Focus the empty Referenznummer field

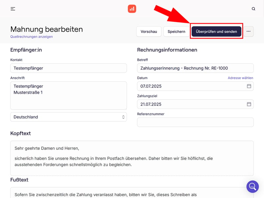pos(195,122)
